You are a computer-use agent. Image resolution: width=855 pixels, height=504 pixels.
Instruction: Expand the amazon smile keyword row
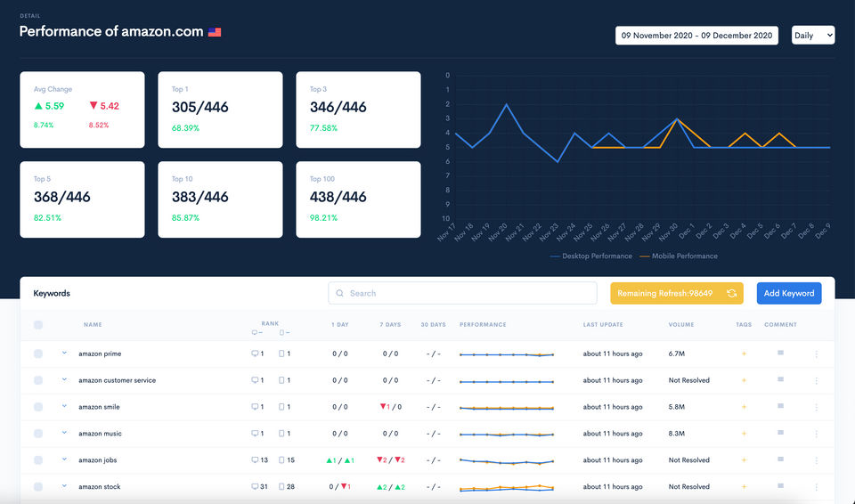point(64,406)
